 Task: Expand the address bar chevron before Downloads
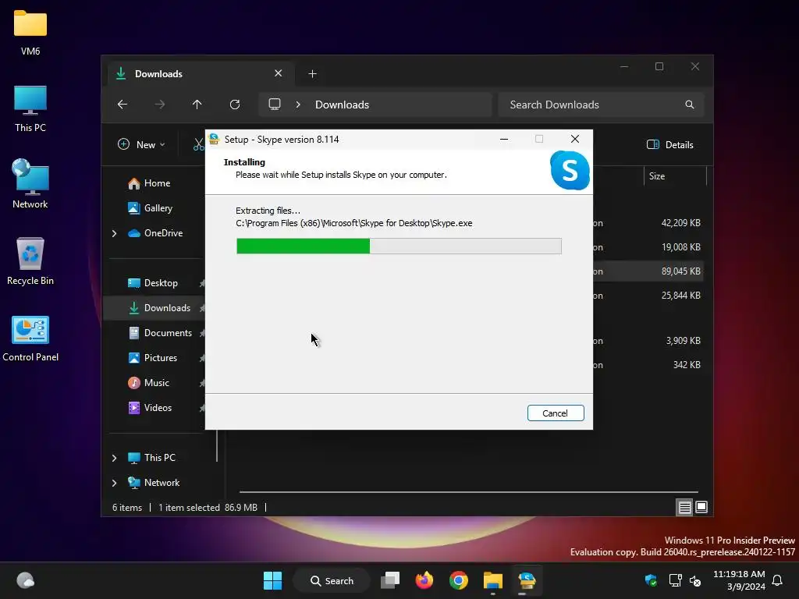pos(298,105)
